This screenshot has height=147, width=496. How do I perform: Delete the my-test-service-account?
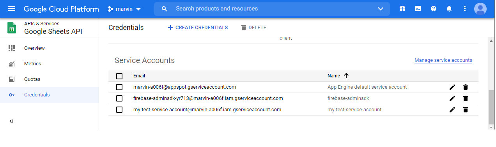coord(465,110)
